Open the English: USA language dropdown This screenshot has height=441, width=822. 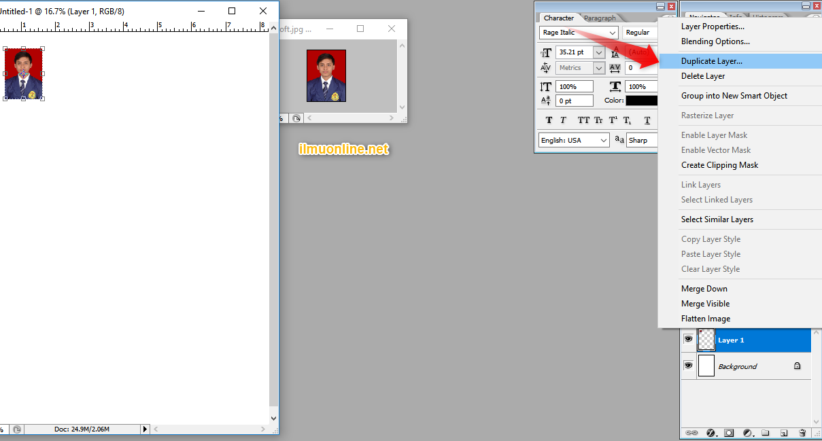click(603, 140)
